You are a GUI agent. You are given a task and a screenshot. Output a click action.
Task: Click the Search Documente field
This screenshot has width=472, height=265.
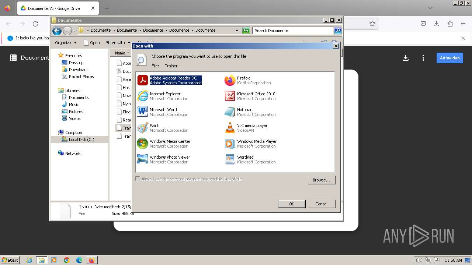(293, 31)
